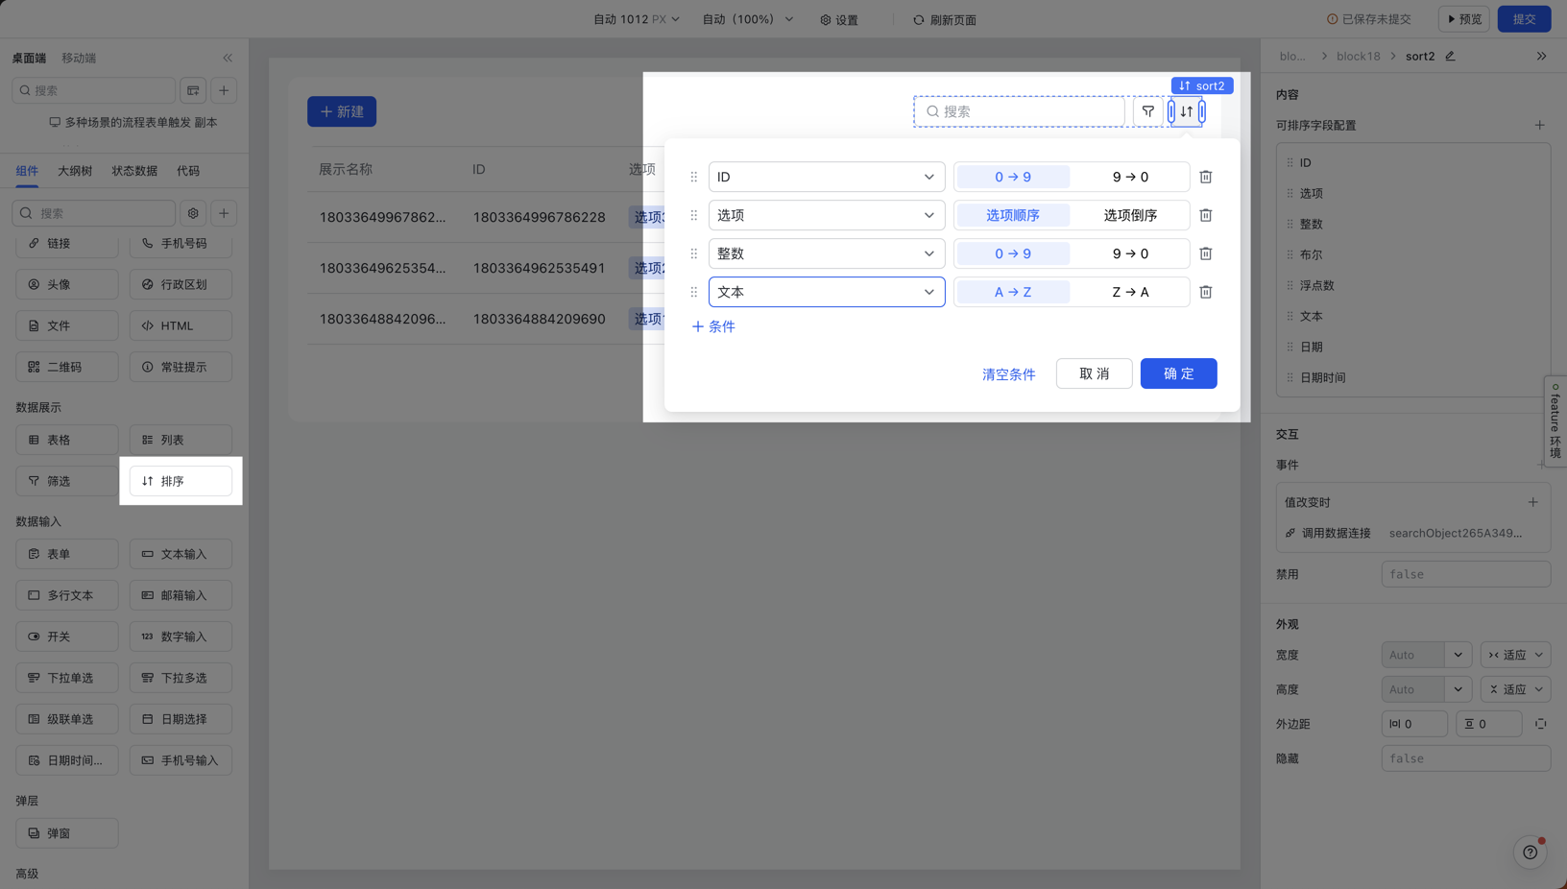The height and width of the screenshot is (889, 1567).
Task: Add the HTML component
Action: click(x=181, y=325)
